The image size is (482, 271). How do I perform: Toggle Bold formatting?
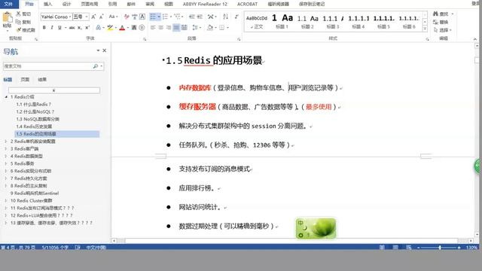44,28
